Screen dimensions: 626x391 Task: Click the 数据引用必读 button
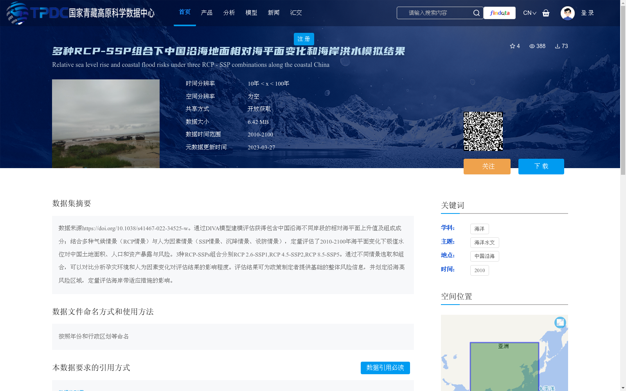(385, 368)
